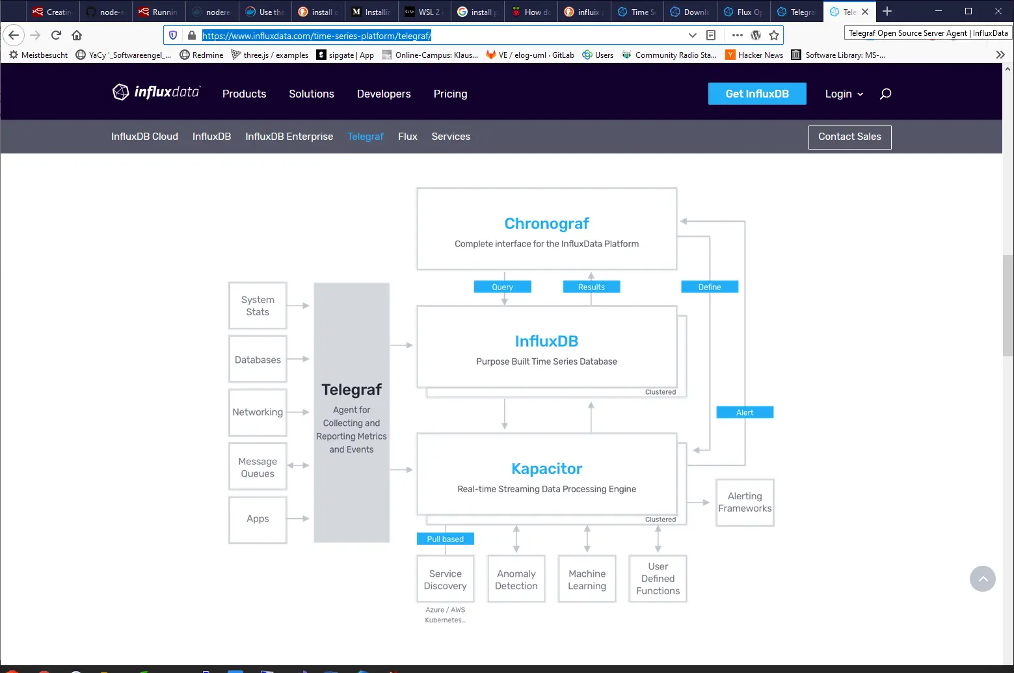The height and width of the screenshot is (673, 1014).
Task: Switch to the Flux section tab
Action: (407, 137)
